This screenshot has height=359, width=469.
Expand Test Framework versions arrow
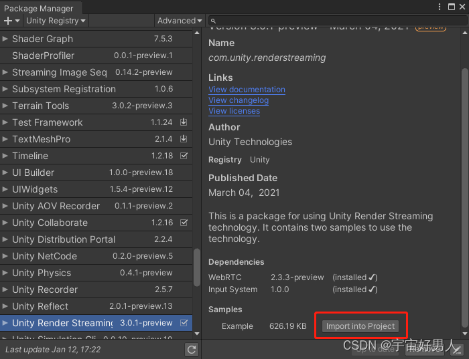click(5, 122)
